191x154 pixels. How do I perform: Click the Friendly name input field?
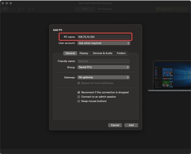(x=103, y=61)
